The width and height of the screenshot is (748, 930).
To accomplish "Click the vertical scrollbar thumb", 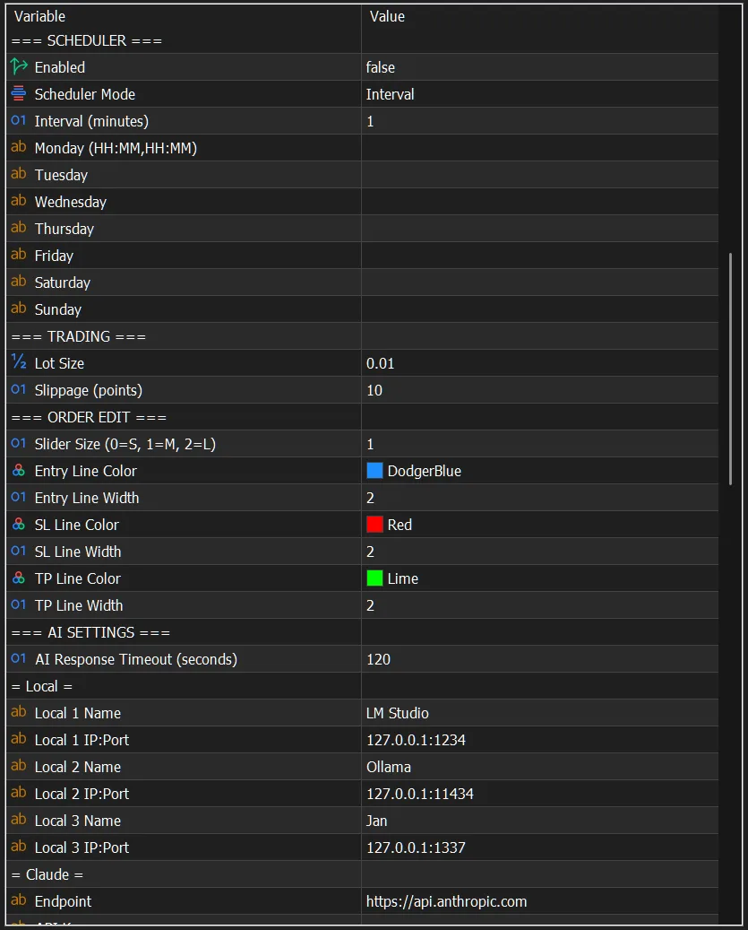I will [730, 369].
